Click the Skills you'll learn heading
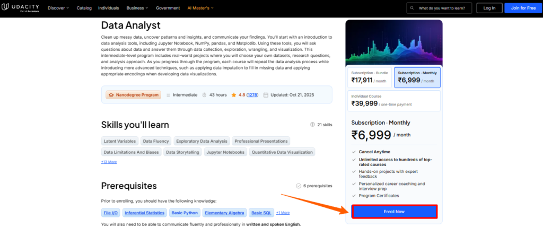This screenshot has height=236, width=543. [x=135, y=125]
